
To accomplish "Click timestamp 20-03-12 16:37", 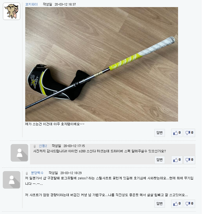I will click(65, 4).
